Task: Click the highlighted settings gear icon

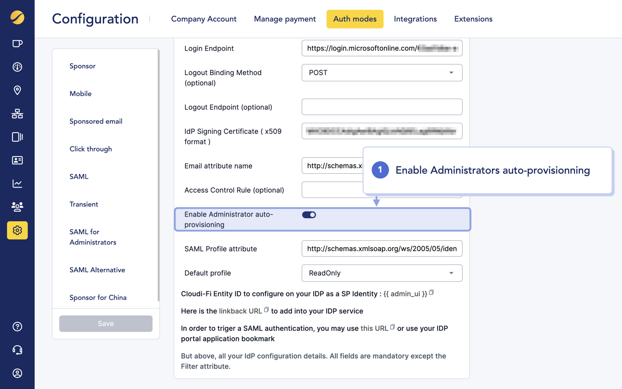Action: coord(17,230)
